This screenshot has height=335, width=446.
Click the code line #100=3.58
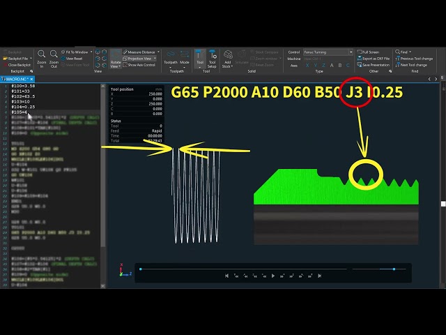[23, 86]
